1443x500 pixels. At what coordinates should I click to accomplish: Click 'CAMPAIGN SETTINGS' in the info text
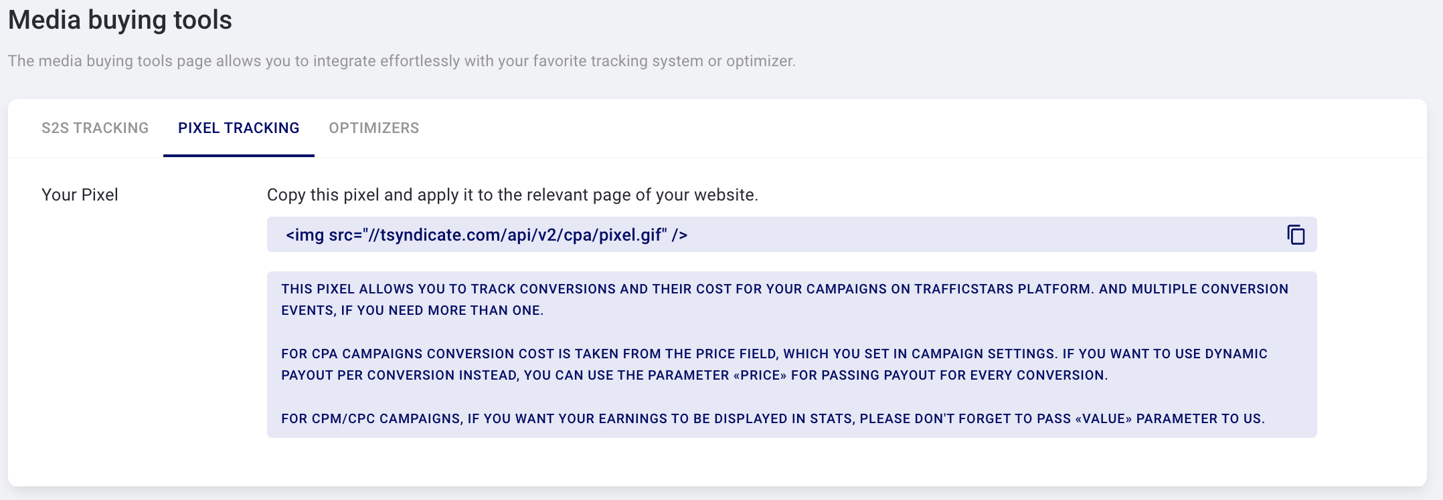point(984,354)
